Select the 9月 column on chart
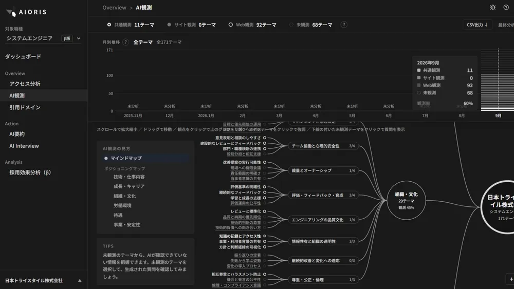Viewport: 514px width, 289px height. pyautogui.click(x=498, y=80)
